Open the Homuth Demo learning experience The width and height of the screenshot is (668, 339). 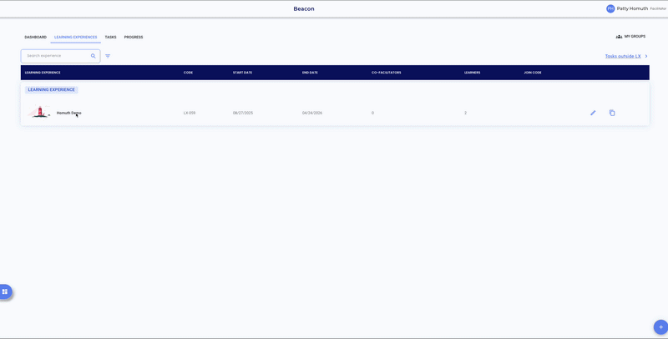pyautogui.click(x=68, y=113)
